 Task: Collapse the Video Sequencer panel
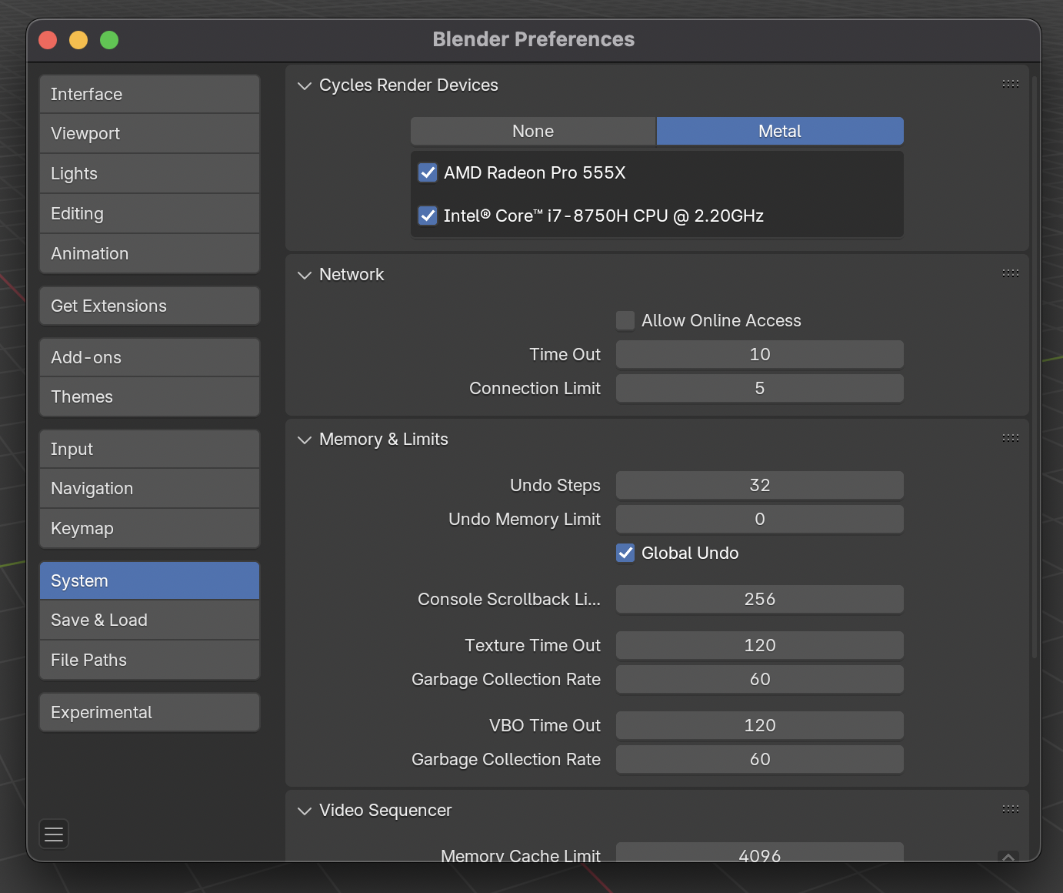pos(305,811)
